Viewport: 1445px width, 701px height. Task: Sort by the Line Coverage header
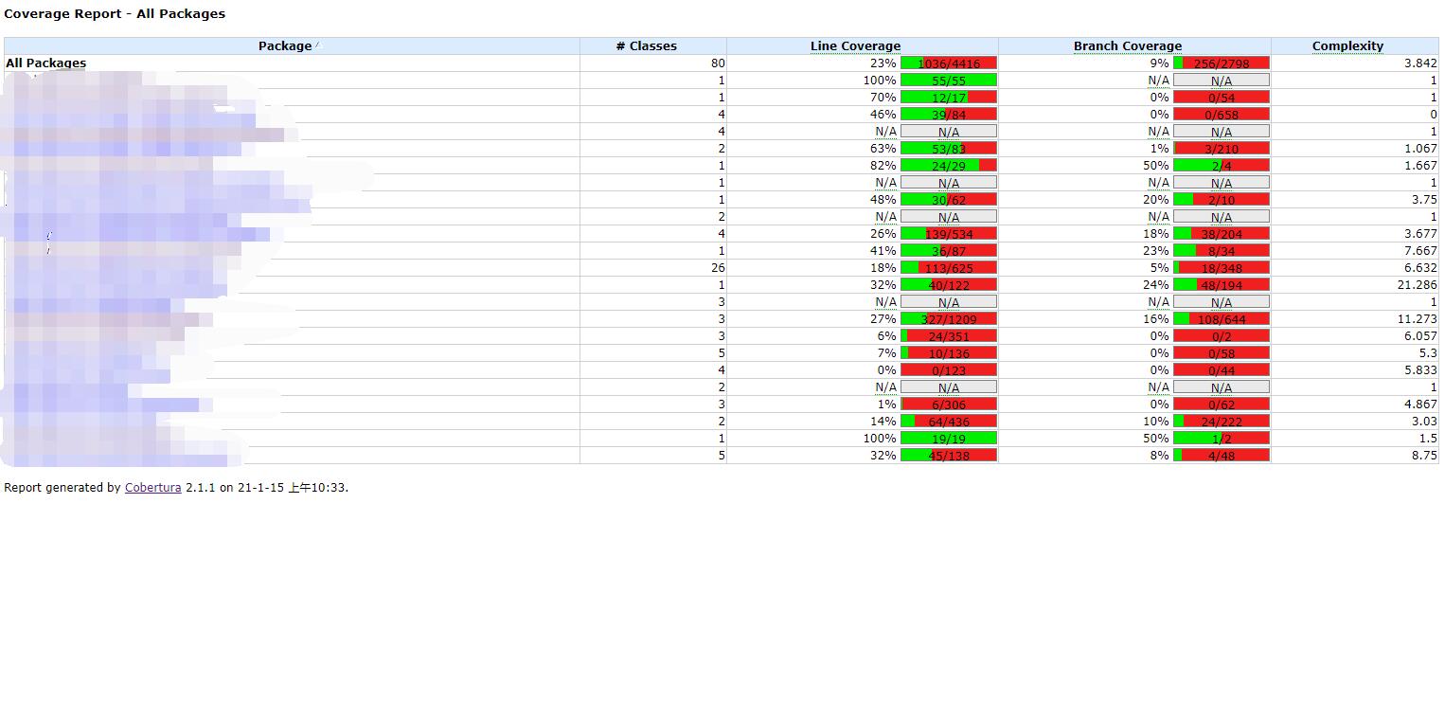click(855, 45)
